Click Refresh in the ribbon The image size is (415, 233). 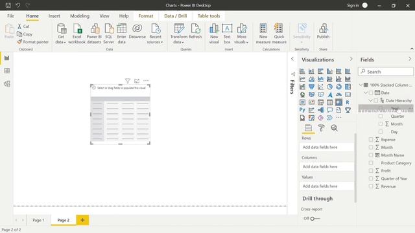tap(195, 32)
